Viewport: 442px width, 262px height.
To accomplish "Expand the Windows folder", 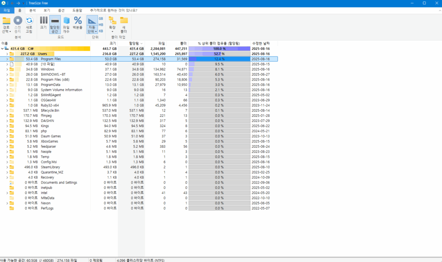I will point(7,69).
